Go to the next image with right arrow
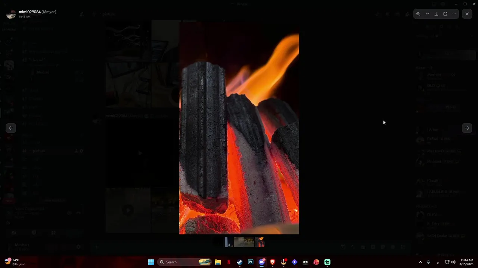 pos(467,128)
